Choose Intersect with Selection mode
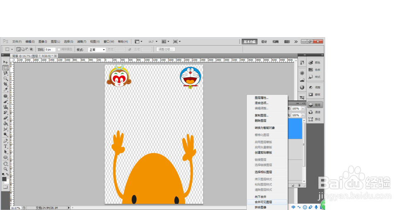414x210 pixels. (x=31, y=49)
